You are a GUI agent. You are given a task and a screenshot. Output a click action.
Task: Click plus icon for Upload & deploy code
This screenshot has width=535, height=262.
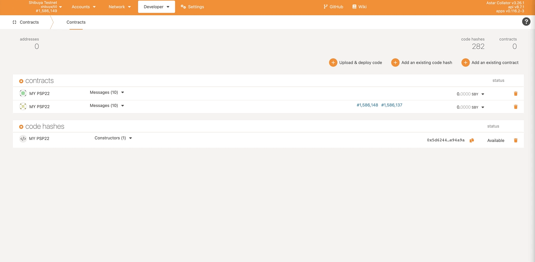[333, 63]
